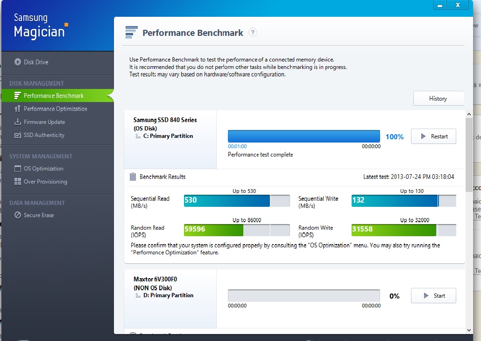The image size is (481, 341).
Task: Click the Latest test date text
Action: pyautogui.click(x=409, y=177)
